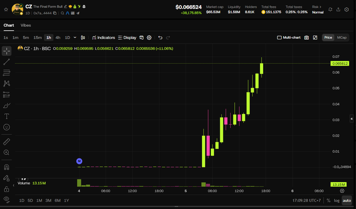Open the chart time zone settings icon

[x=342, y=191]
